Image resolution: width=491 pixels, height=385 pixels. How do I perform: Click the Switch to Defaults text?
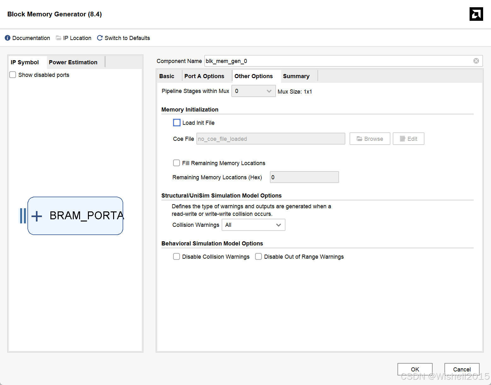click(x=127, y=38)
